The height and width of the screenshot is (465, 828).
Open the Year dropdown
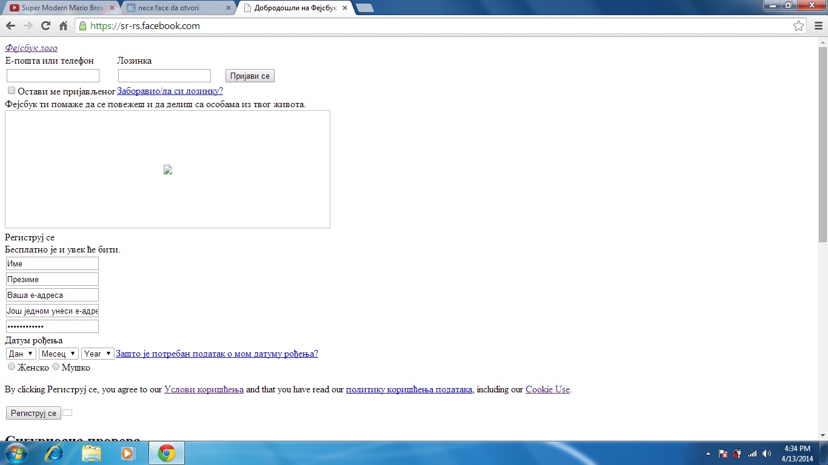coord(98,354)
